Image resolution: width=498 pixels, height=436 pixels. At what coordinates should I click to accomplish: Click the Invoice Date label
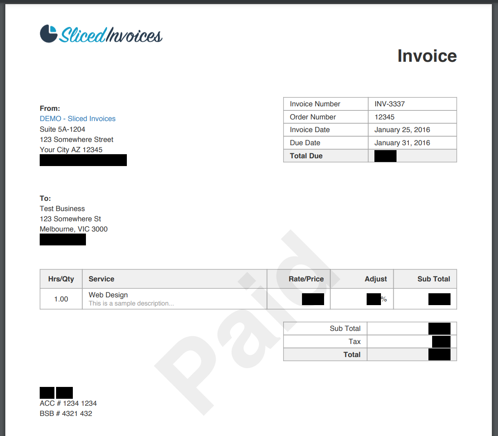pos(310,130)
